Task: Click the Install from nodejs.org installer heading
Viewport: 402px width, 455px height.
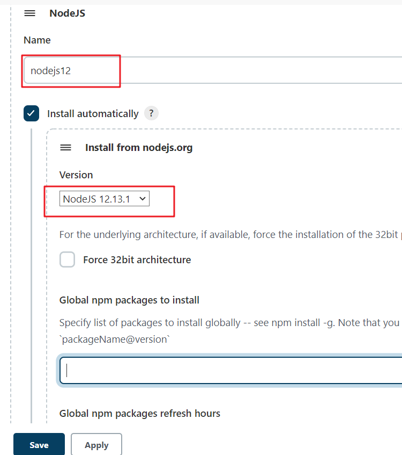Action: pos(139,147)
